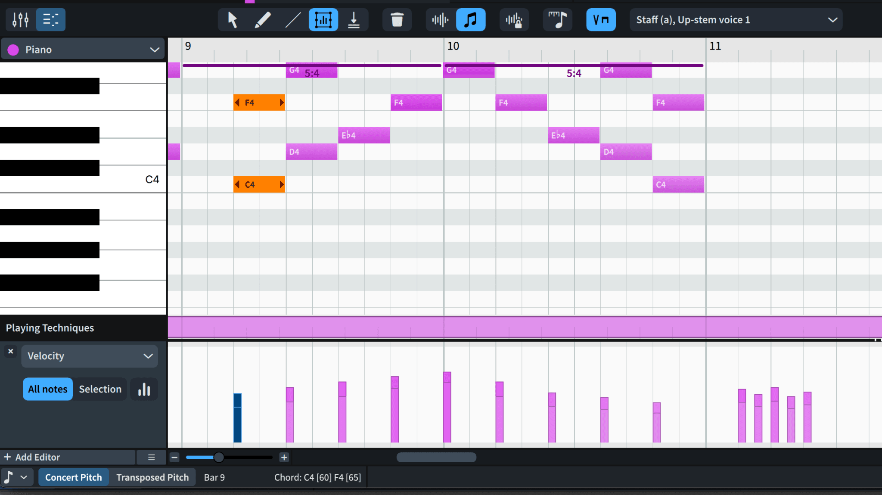Viewport: 882px width, 495px height.
Task: Select the pencil draw tool
Action: (262, 19)
